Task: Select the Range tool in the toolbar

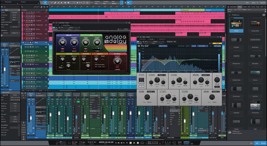Action: coord(49,3)
